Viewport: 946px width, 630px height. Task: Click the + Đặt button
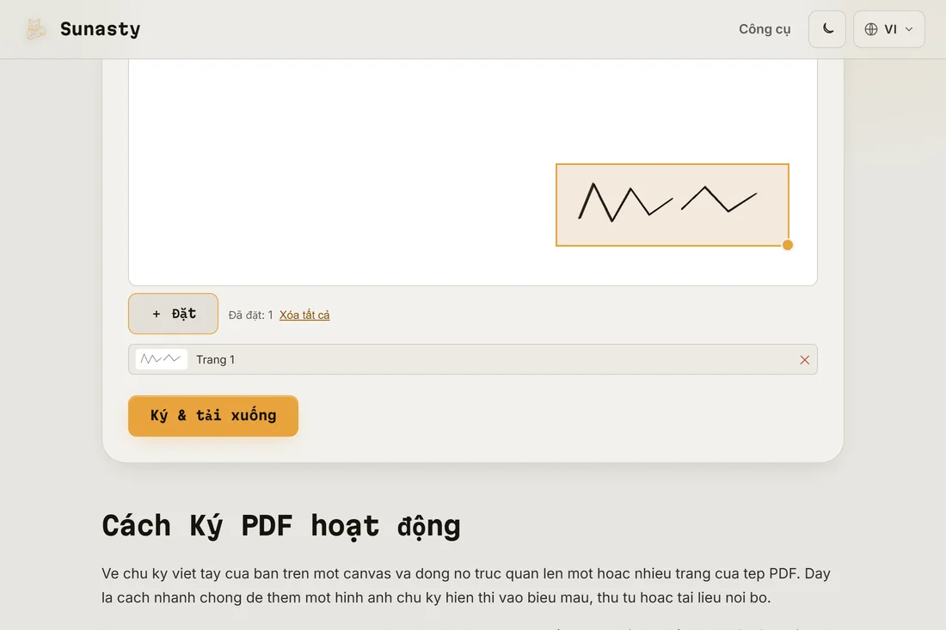[x=173, y=314]
